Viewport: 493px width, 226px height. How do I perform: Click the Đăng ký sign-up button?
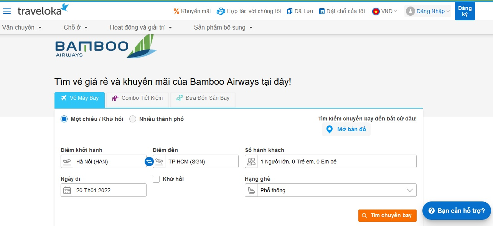pos(465,11)
